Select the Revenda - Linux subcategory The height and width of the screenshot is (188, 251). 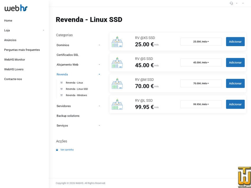point(74,83)
